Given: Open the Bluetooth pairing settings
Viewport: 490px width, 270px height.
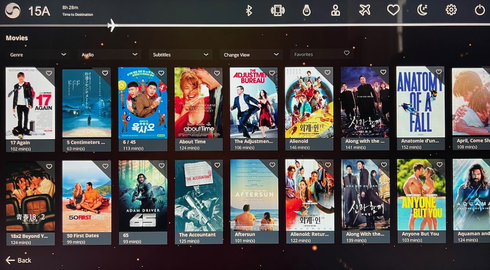Looking at the screenshot, I should click(x=249, y=10).
